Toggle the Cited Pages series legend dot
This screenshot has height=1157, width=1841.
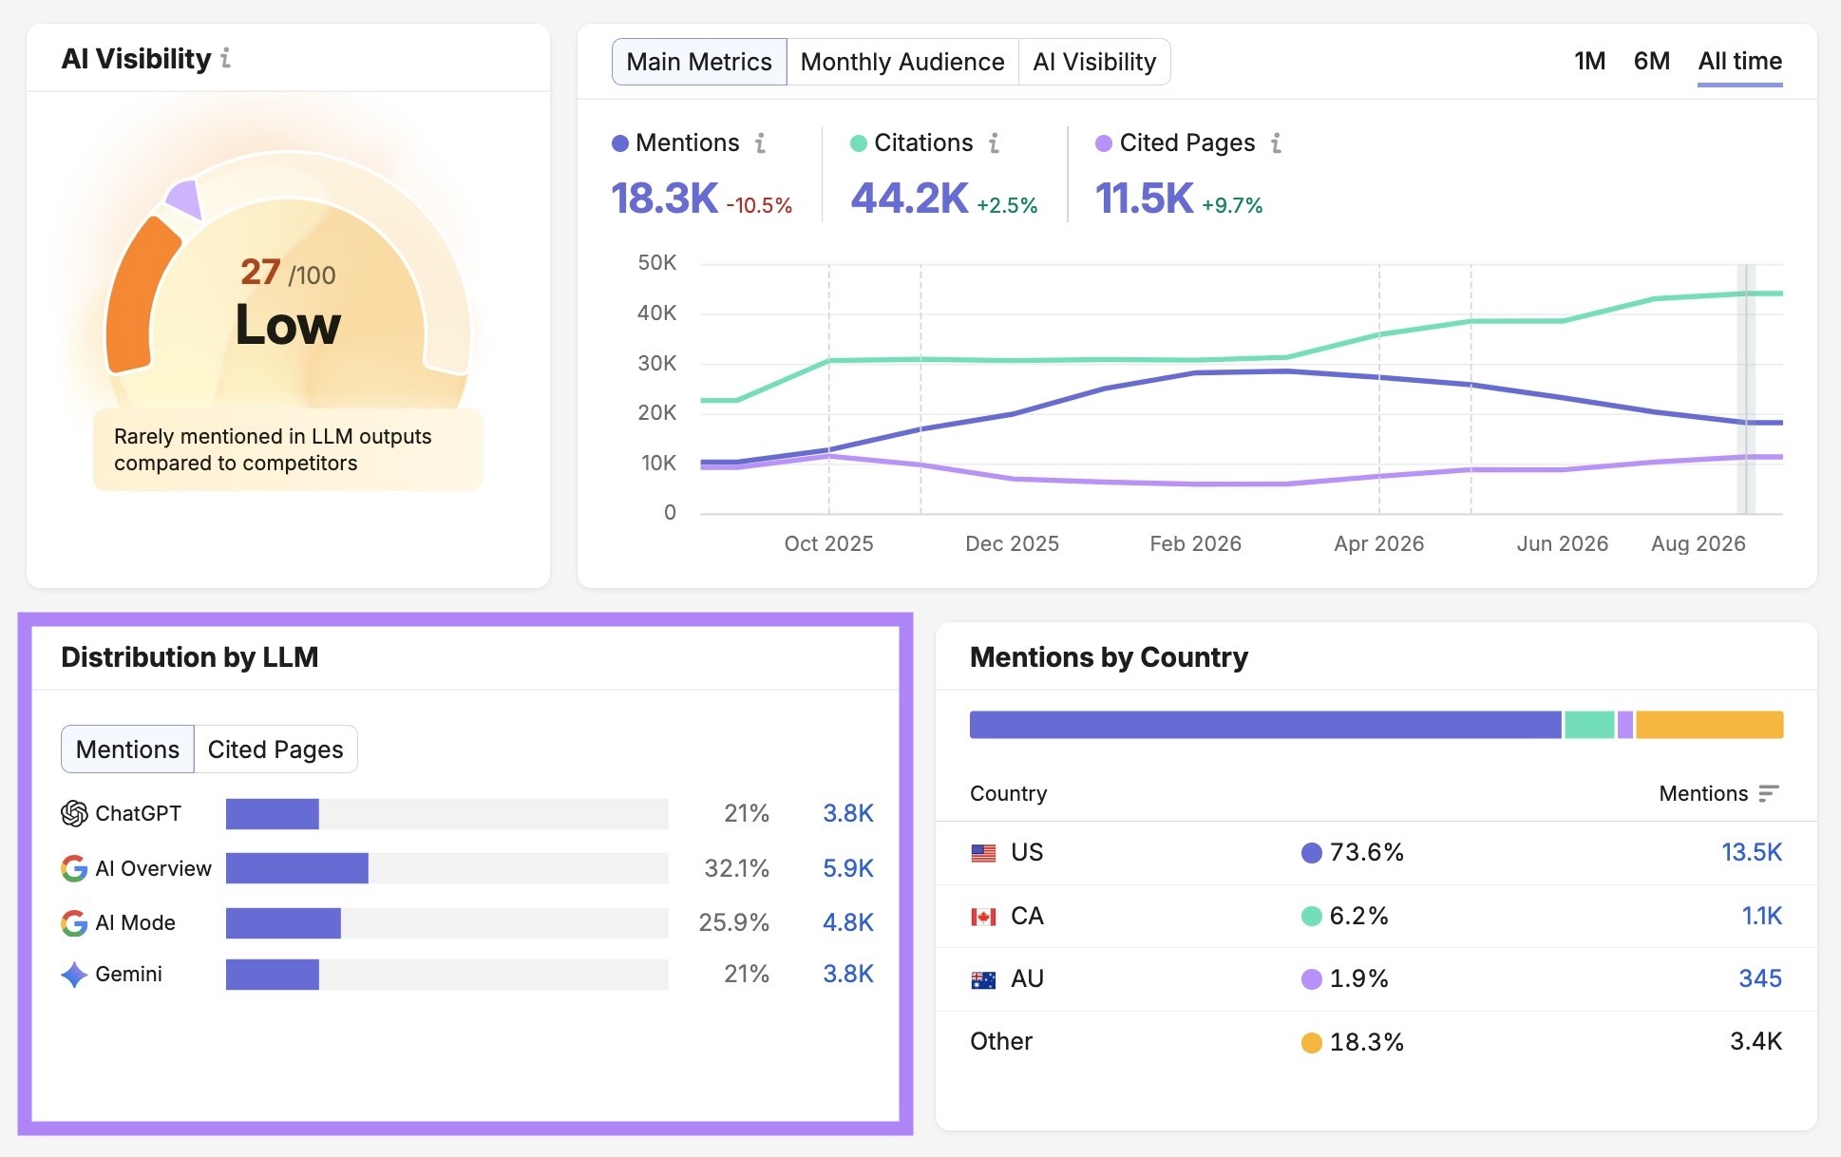[x=1104, y=143]
